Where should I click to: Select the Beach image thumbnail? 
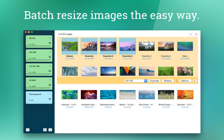click(127, 95)
